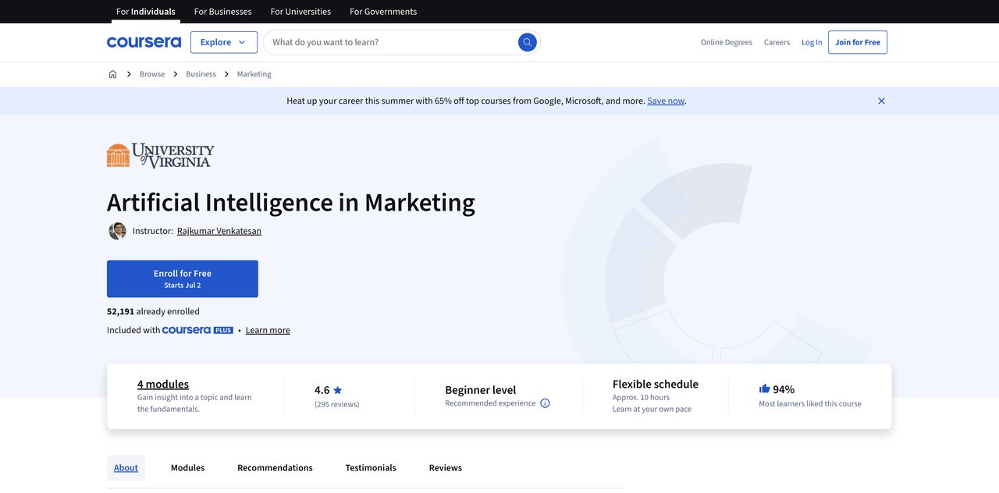Click the Business breadcrumb
This screenshot has width=999, height=493.
tap(201, 74)
